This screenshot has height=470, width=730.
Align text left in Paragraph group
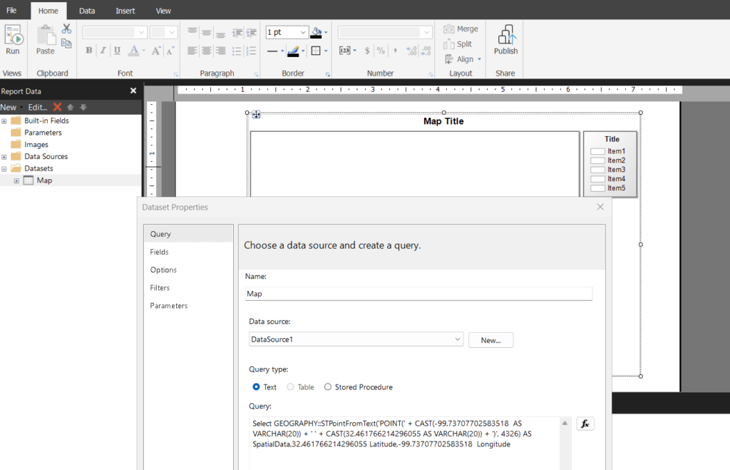click(192, 51)
